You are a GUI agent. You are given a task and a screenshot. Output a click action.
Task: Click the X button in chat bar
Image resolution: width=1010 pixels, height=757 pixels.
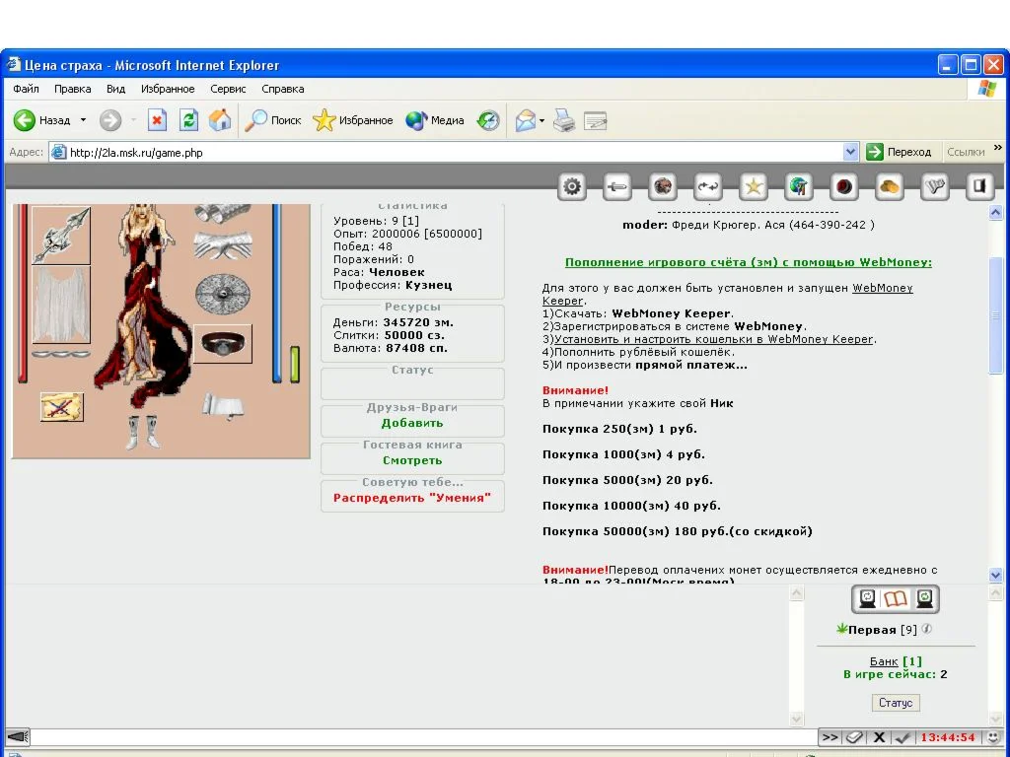tap(879, 737)
